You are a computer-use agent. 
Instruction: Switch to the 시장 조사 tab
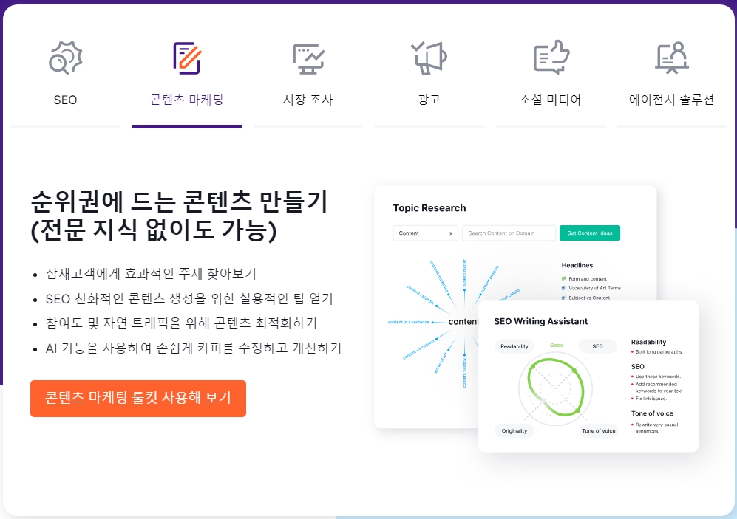[x=308, y=100]
